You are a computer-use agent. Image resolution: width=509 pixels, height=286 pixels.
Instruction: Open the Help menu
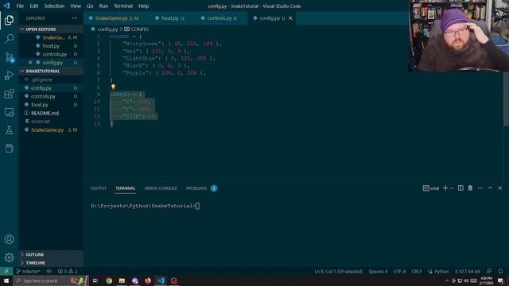[x=143, y=6]
